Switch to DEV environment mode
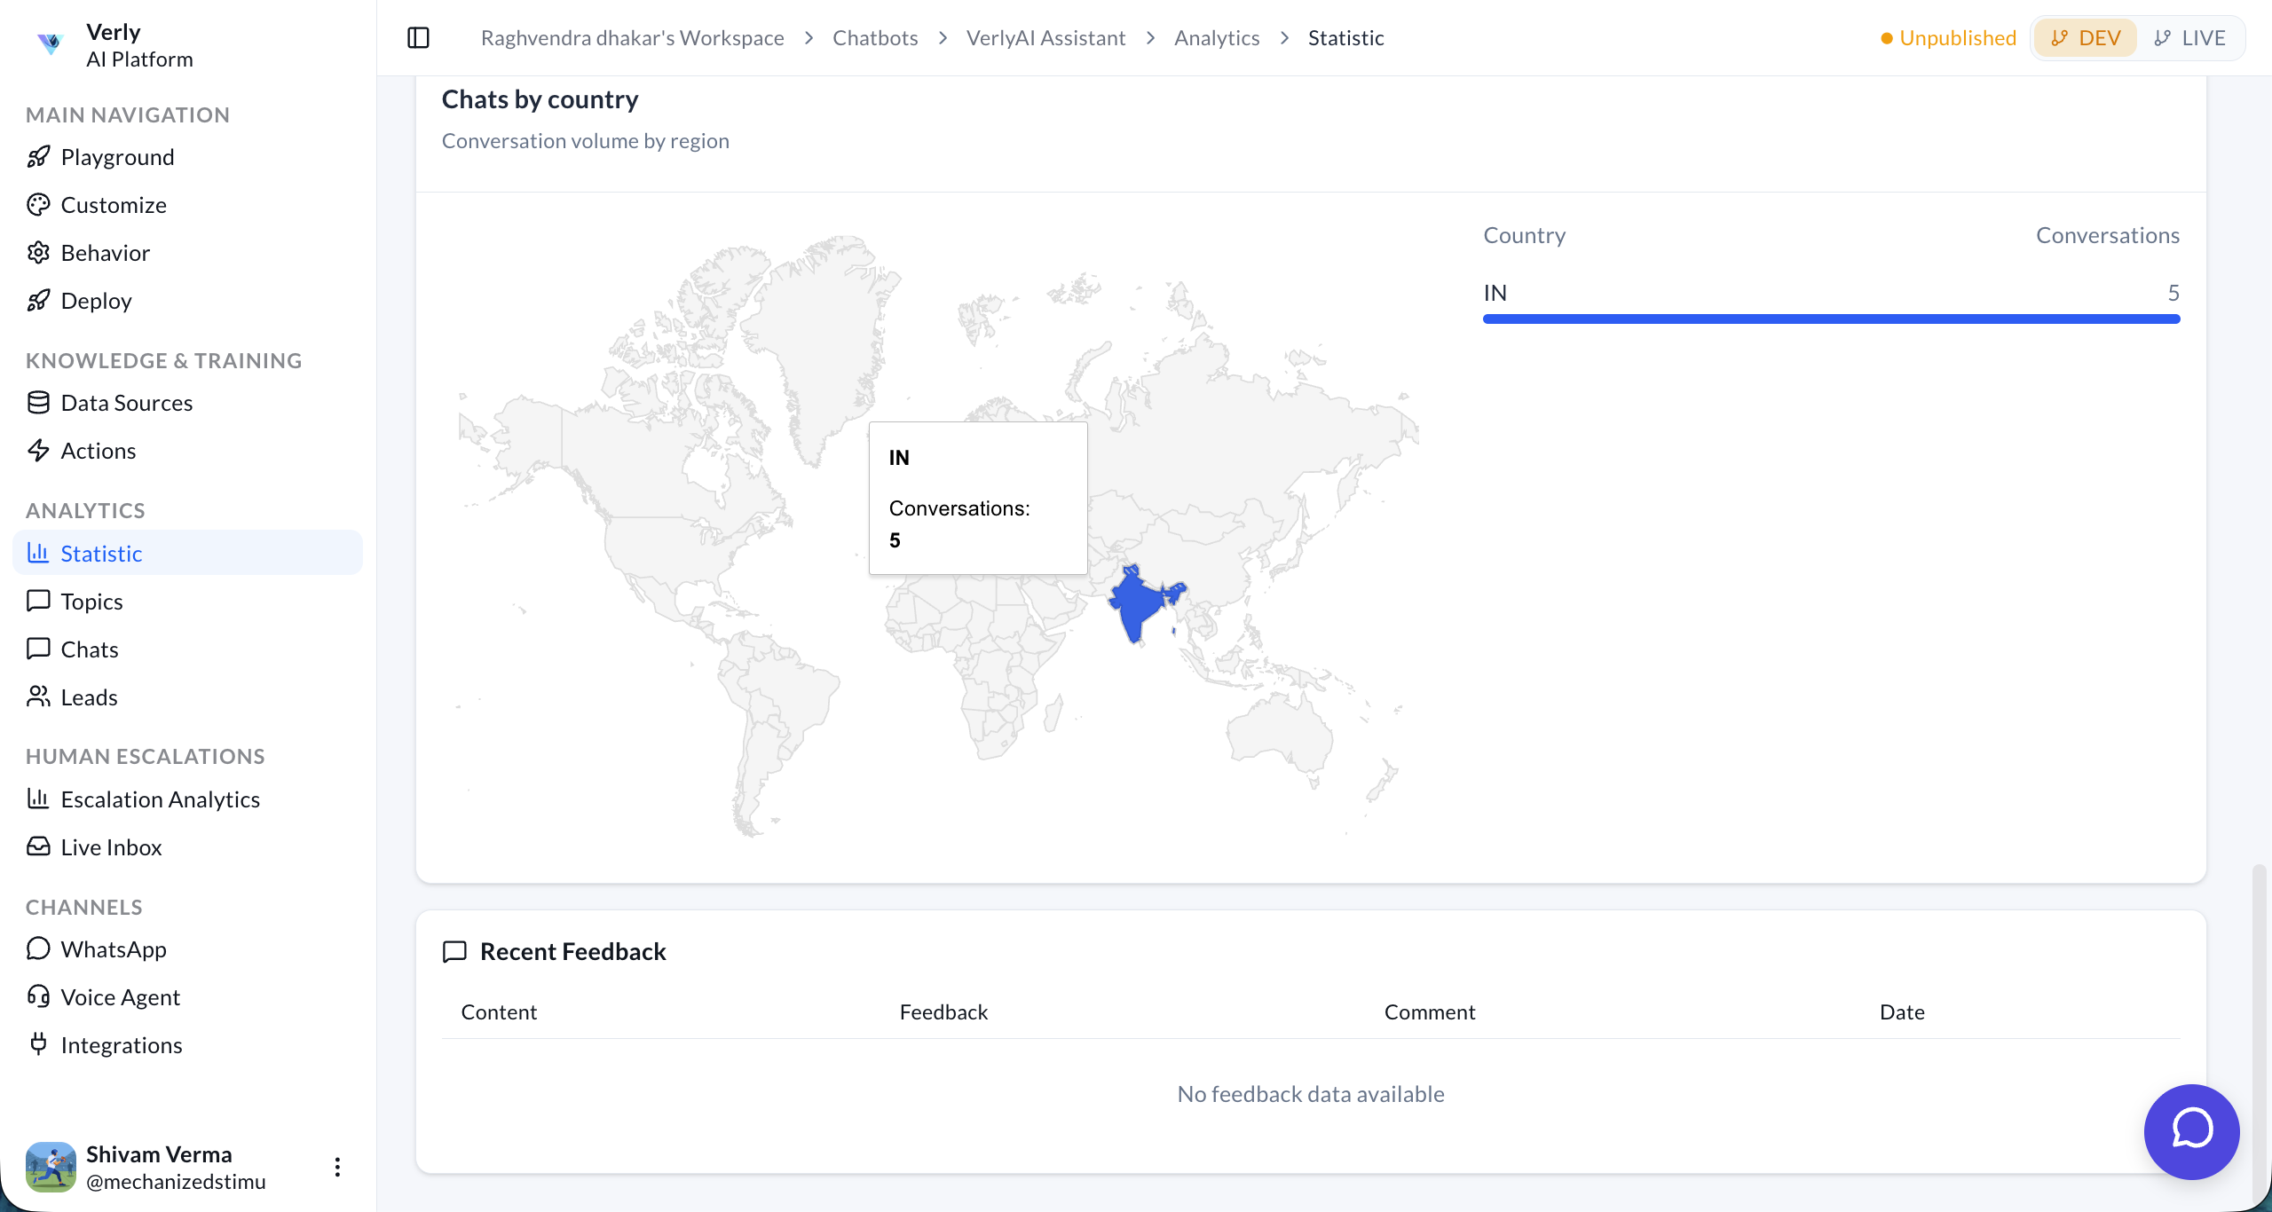This screenshot has width=2272, height=1212. click(2085, 37)
